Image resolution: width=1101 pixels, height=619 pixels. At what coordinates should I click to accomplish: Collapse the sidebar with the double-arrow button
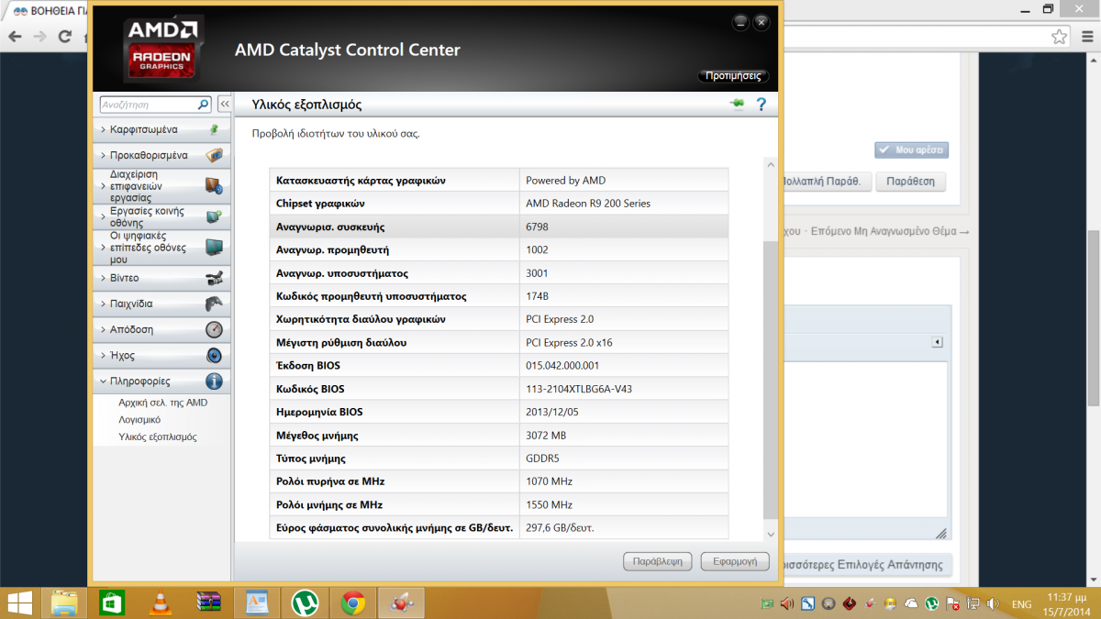pyautogui.click(x=224, y=105)
